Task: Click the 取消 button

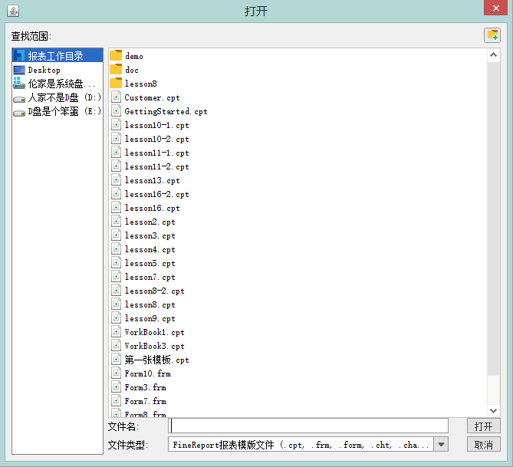Action: [484, 445]
